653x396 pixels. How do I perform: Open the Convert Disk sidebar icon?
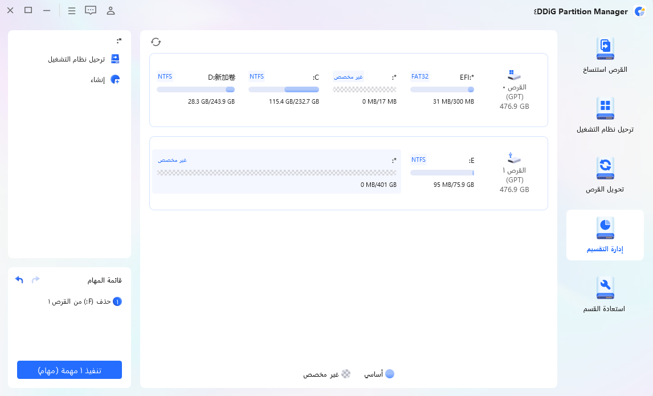(x=605, y=168)
